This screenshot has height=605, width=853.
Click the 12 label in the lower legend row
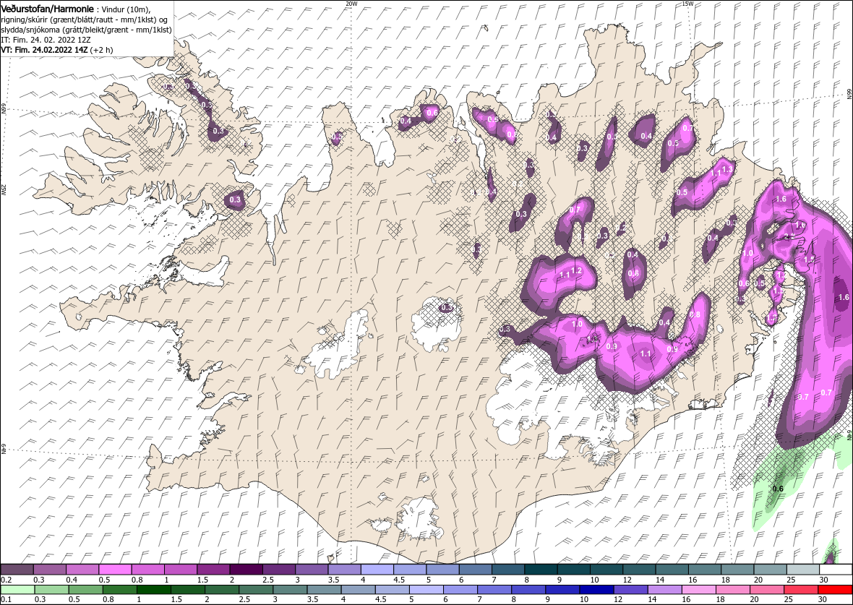point(619,599)
